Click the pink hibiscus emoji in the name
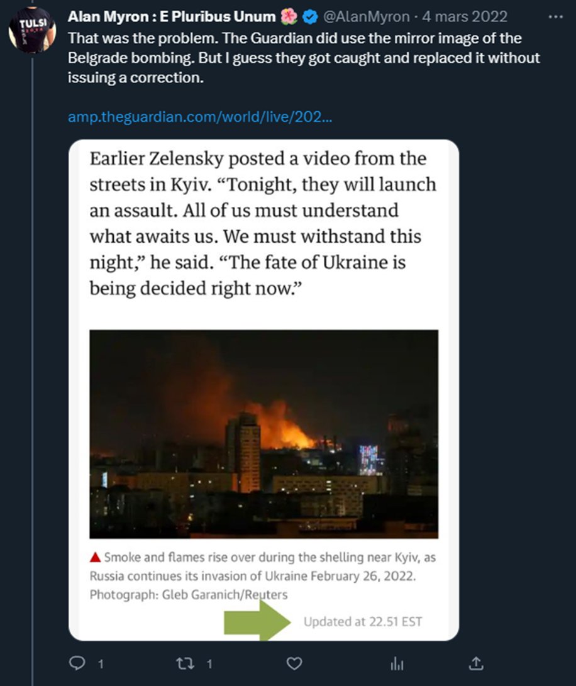The width and height of the screenshot is (576, 686). [x=290, y=17]
